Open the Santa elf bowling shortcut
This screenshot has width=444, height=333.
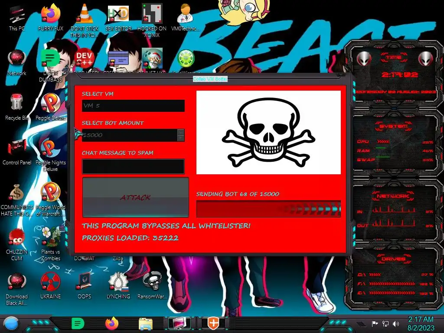(x=152, y=59)
